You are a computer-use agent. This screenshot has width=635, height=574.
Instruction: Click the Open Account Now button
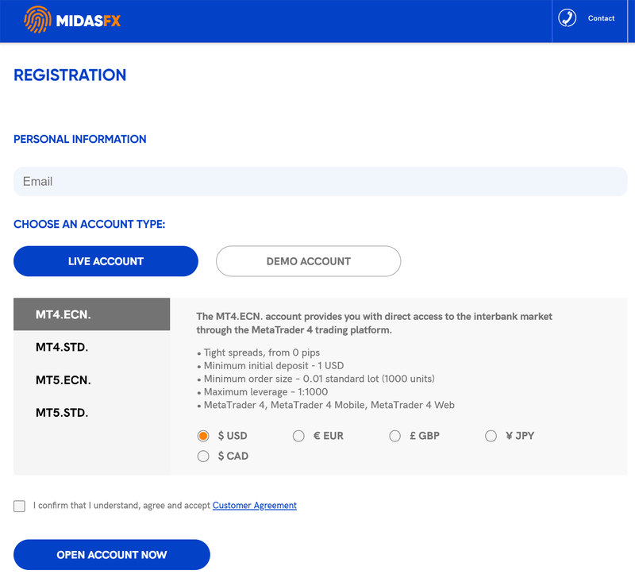coord(112,555)
